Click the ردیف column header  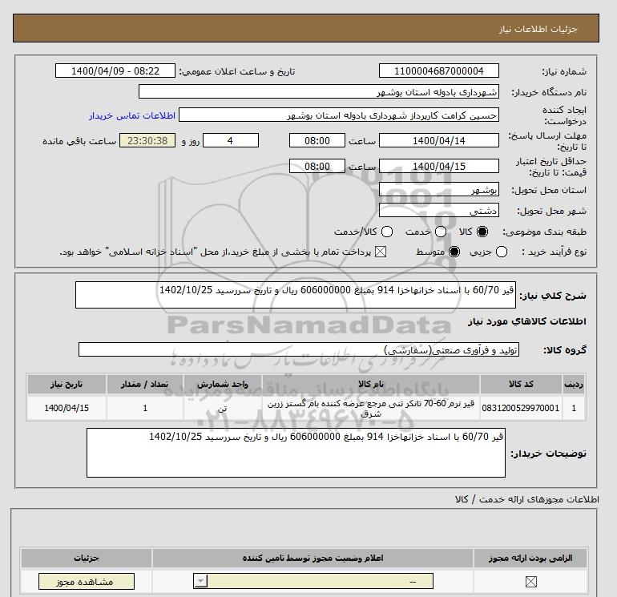pyautogui.click(x=574, y=384)
